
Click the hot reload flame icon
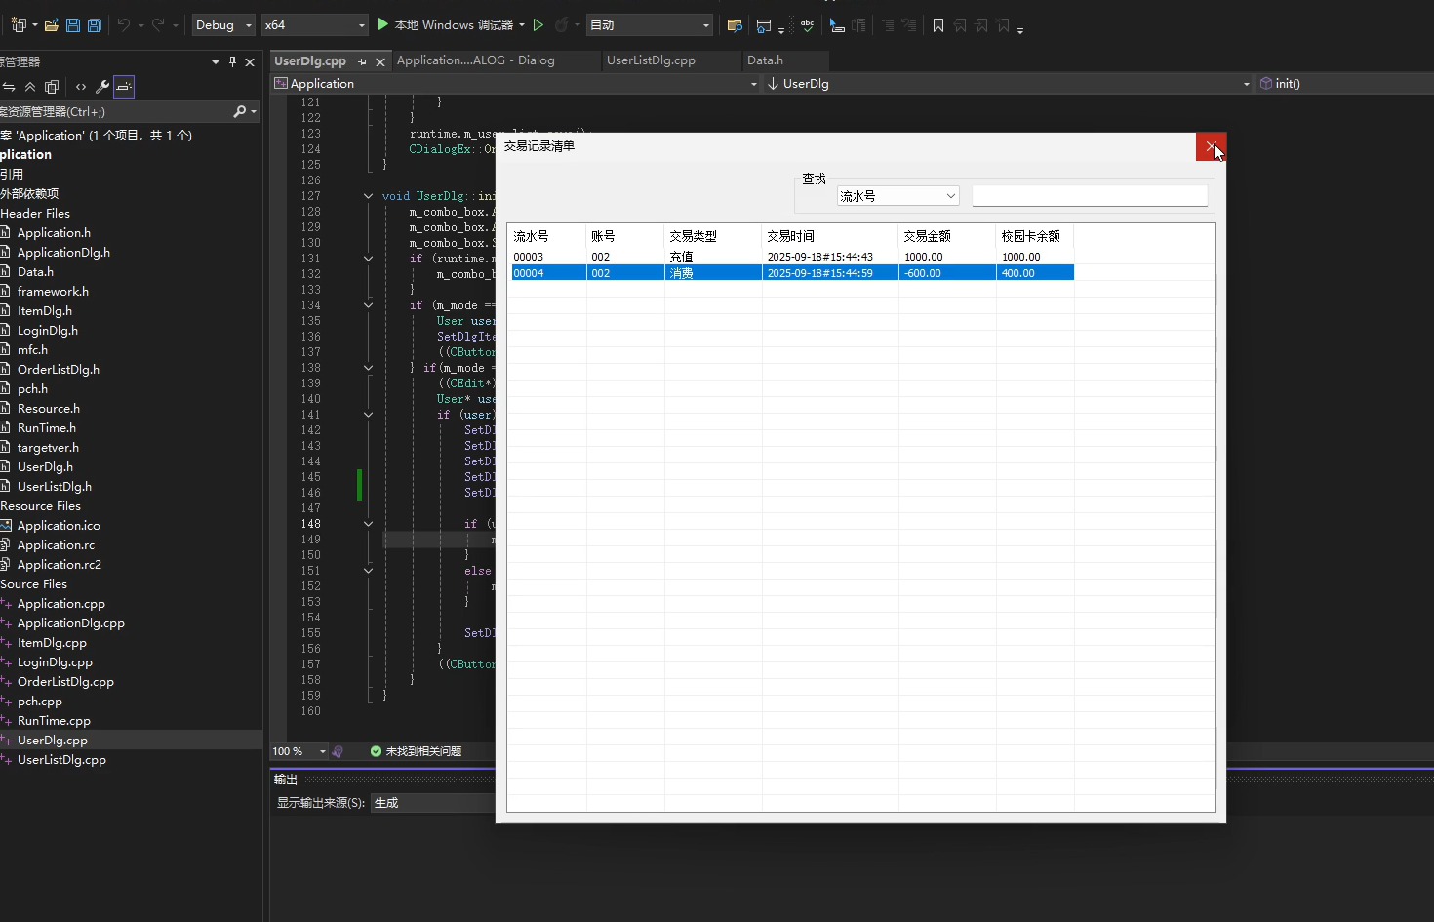(x=562, y=24)
